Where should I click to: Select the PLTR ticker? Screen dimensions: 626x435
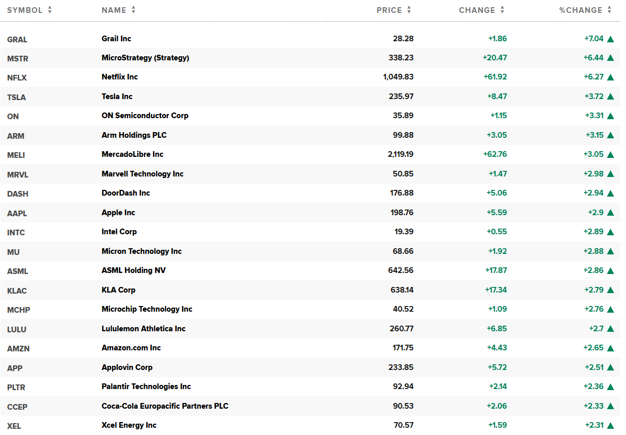coord(16,388)
